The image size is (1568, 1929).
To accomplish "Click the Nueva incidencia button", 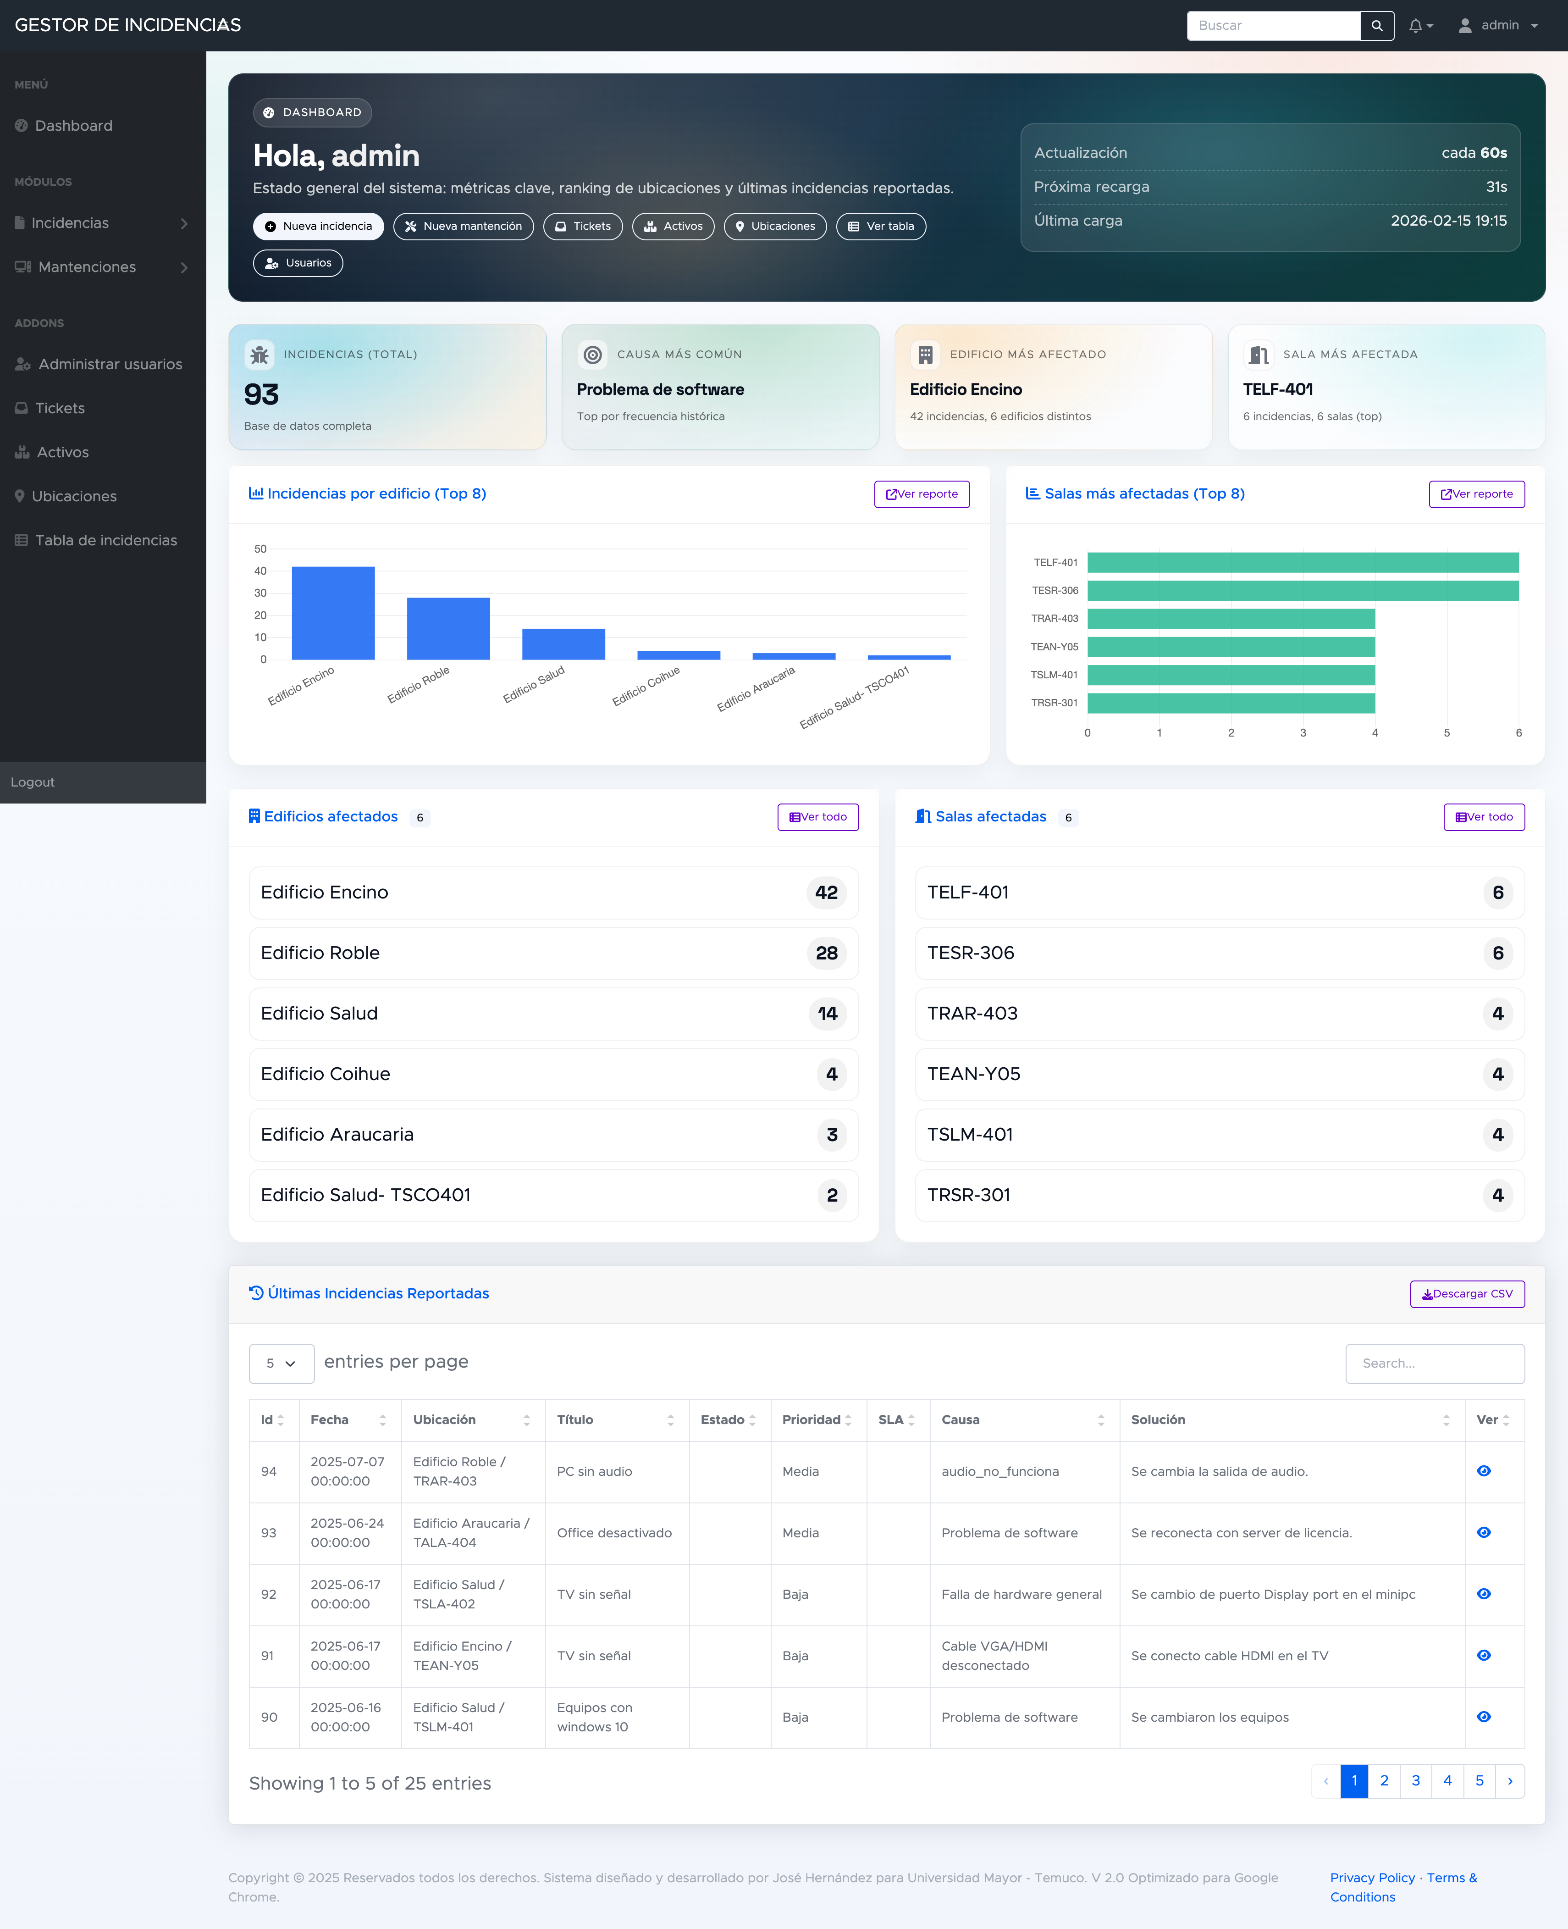I will coord(318,227).
